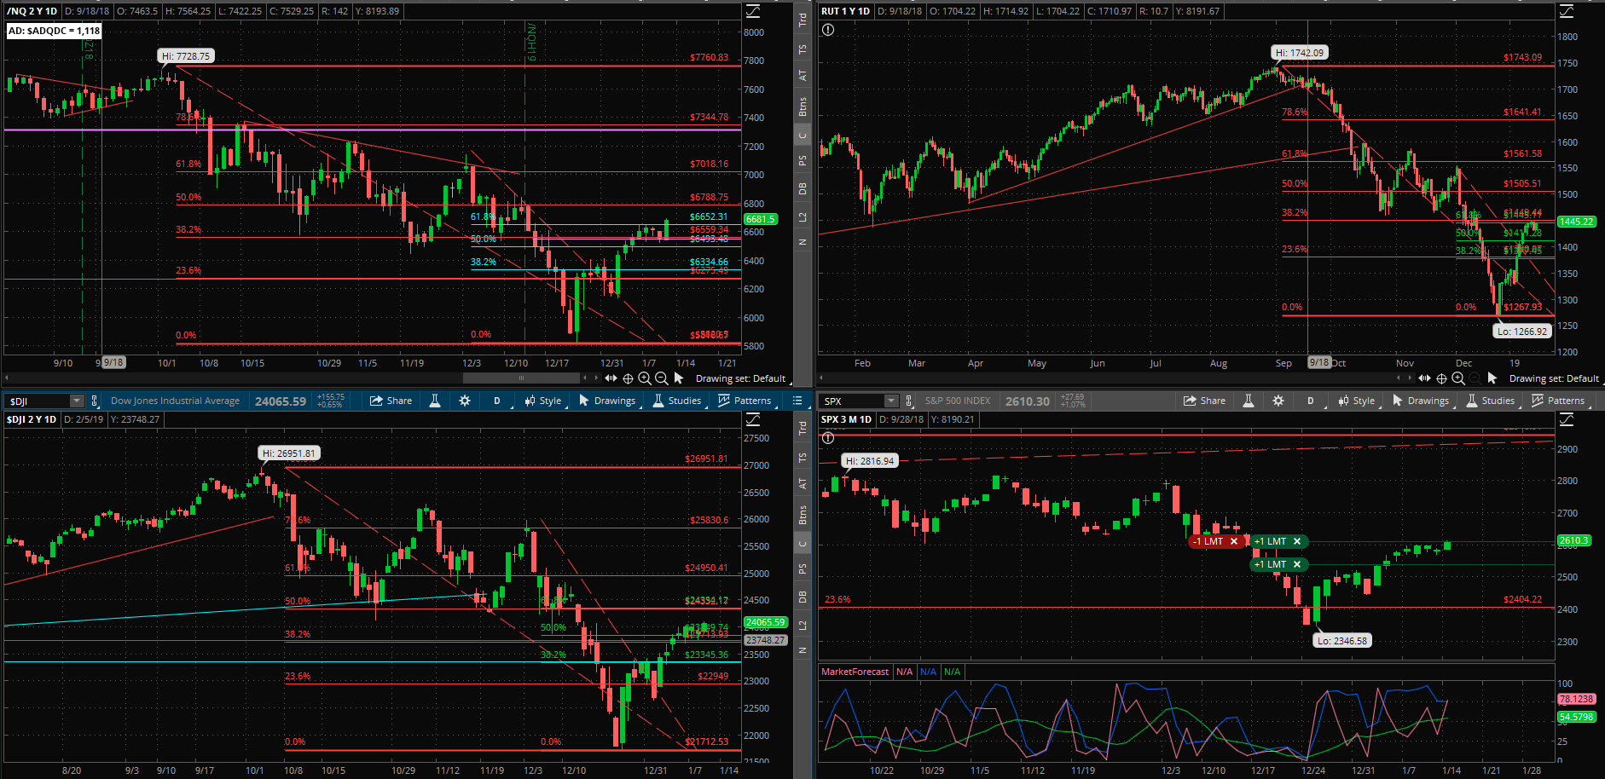Image resolution: width=1605 pixels, height=779 pixels.
Task: Select pointer cursor tool under /NQ chart
Action: (679, 378)
